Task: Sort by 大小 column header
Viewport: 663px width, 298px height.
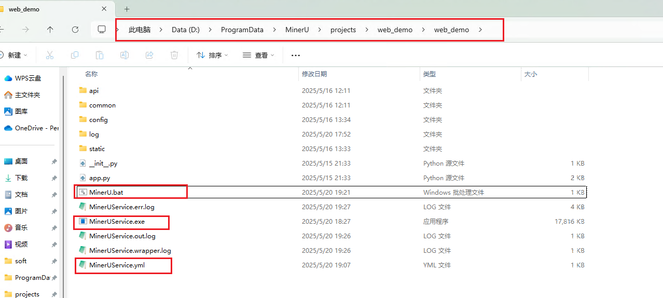Action: point(531,74)
